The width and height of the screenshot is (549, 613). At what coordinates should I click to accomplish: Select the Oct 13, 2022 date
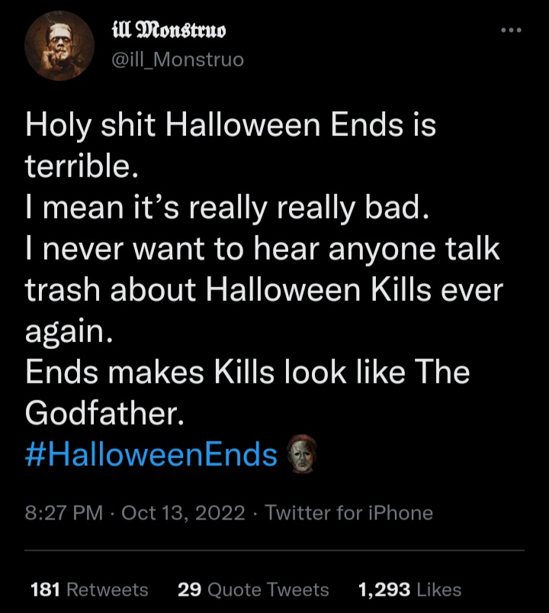[x=184, y=513]
